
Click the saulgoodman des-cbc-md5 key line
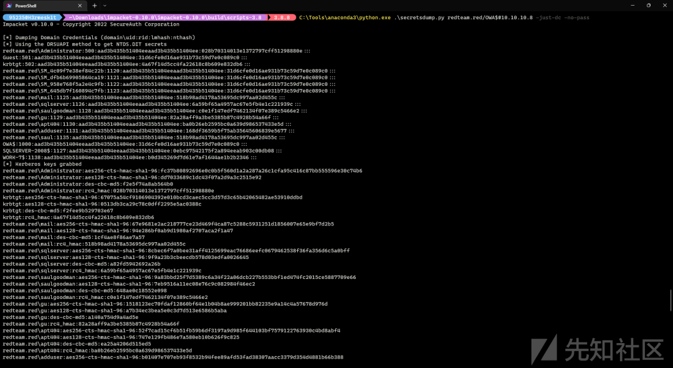(85, 290)
